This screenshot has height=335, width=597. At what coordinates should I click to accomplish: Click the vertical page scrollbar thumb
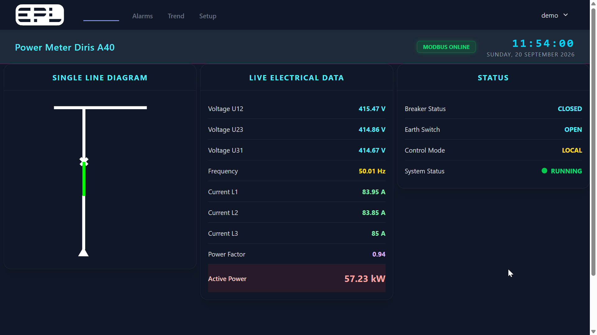[x=593, y=142]
